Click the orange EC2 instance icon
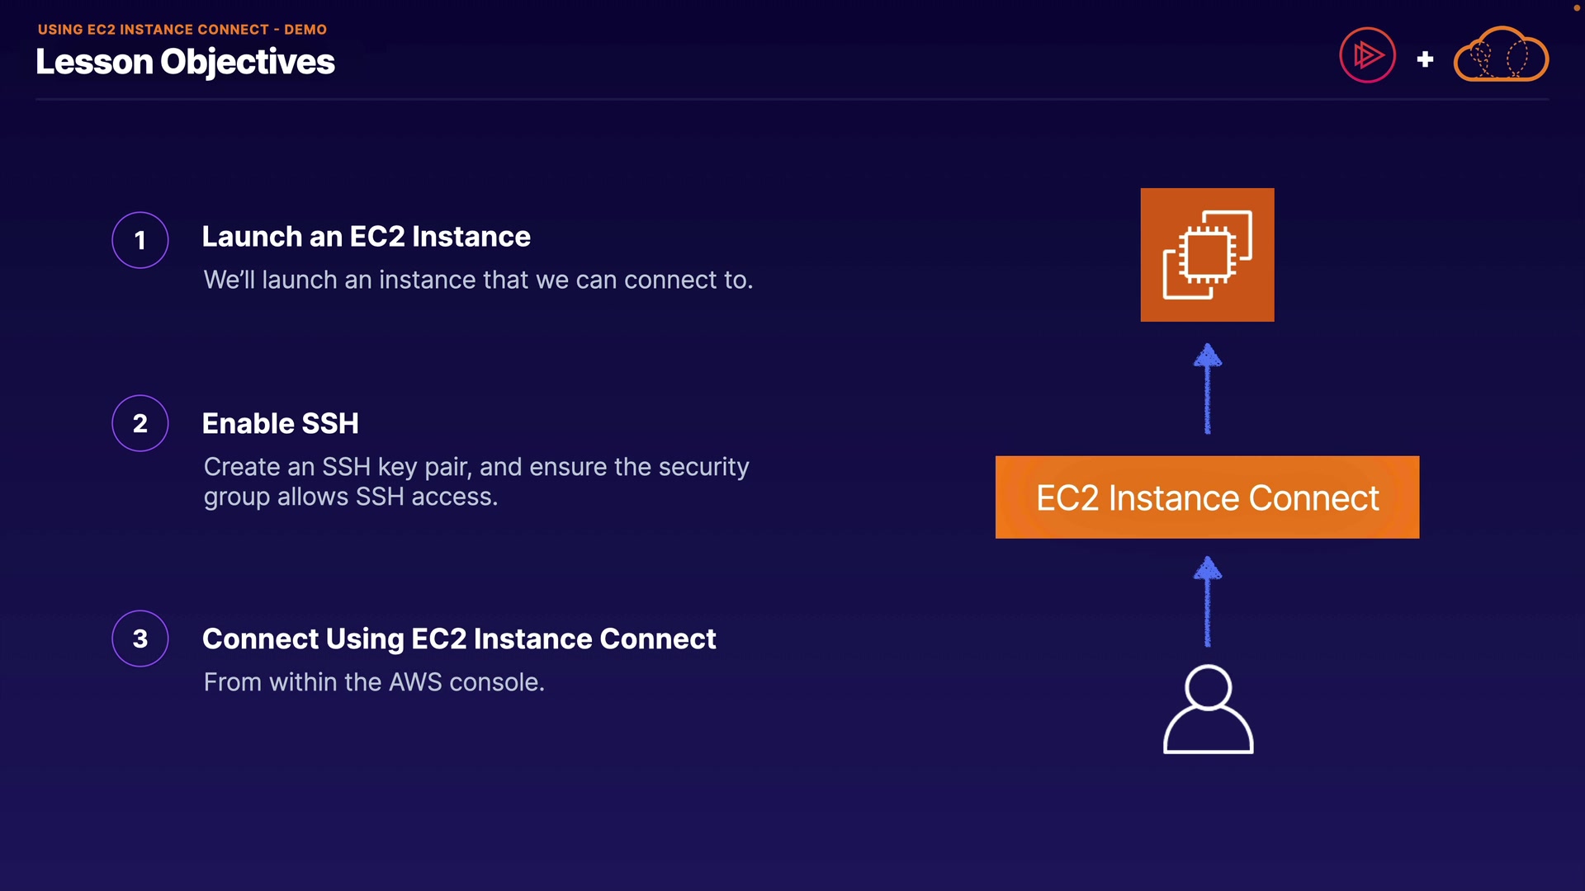The width and height of the screenshot is (1585, 891). click(x=1207, y=255)
